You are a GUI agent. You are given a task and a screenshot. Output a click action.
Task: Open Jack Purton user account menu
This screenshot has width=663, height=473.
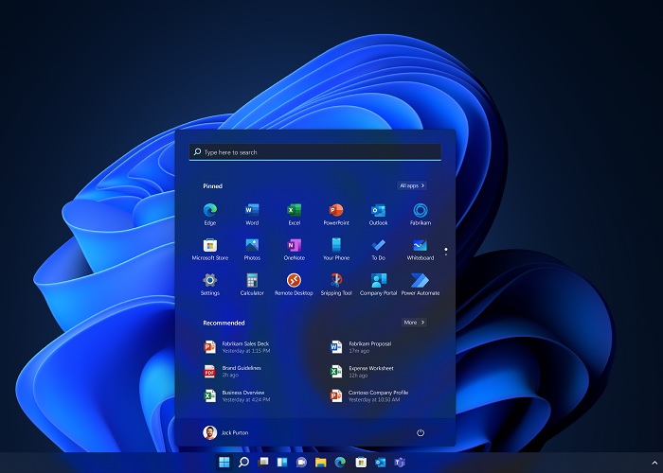coord(225,432)
